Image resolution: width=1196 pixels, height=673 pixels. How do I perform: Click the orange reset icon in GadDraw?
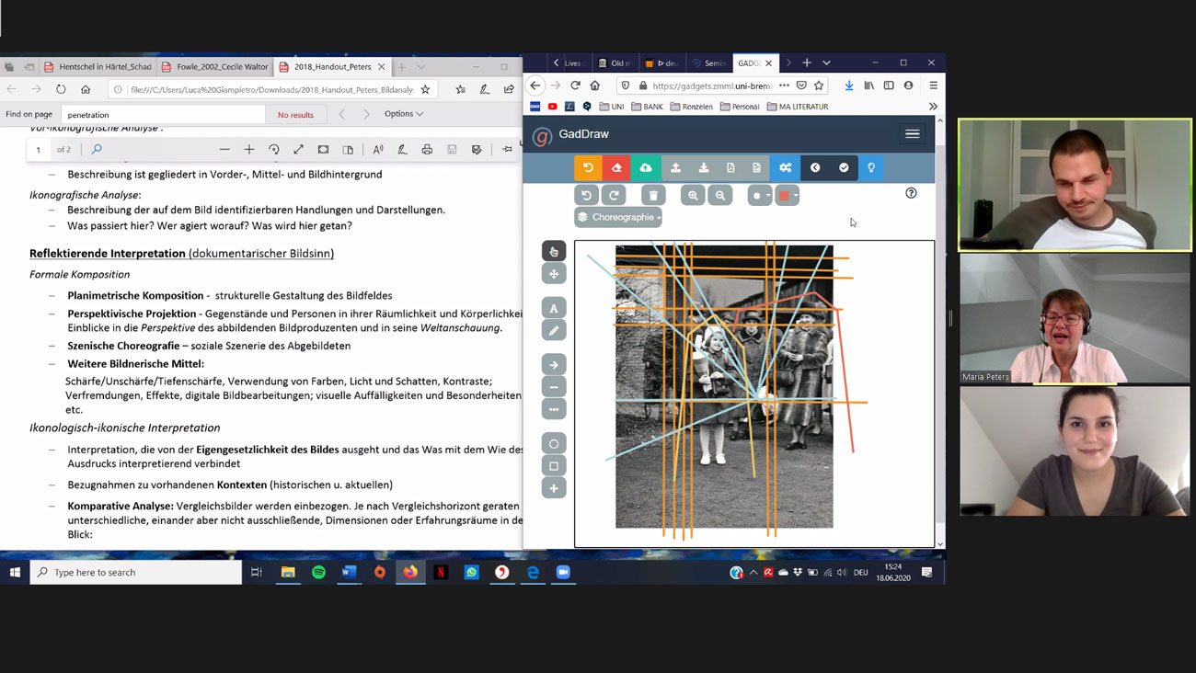(589, 167)
